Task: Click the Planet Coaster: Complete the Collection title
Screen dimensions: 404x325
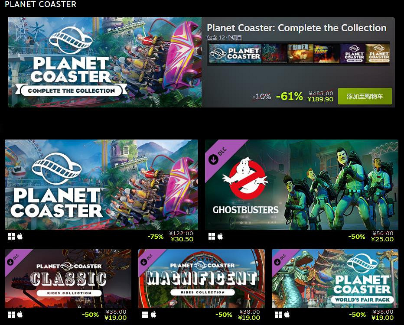Action: click(296, 28)
